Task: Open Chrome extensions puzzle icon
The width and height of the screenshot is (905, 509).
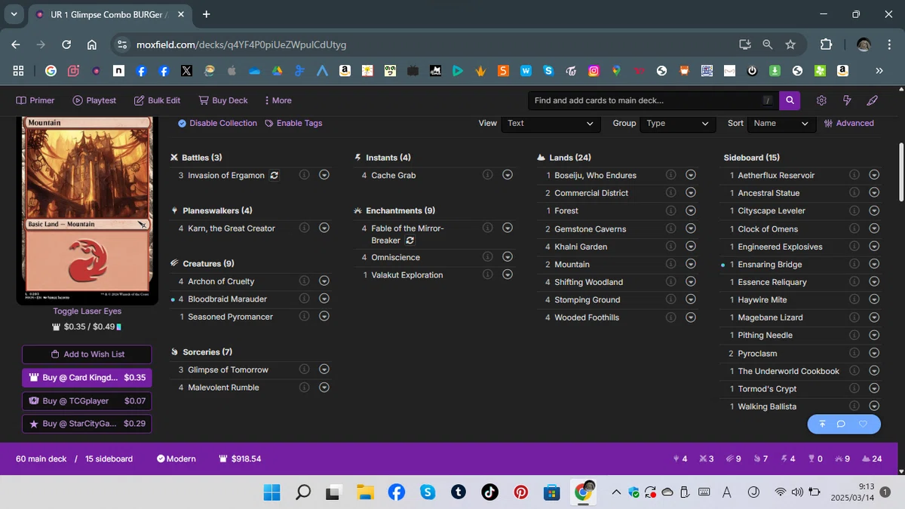Action: coord(825,44)
